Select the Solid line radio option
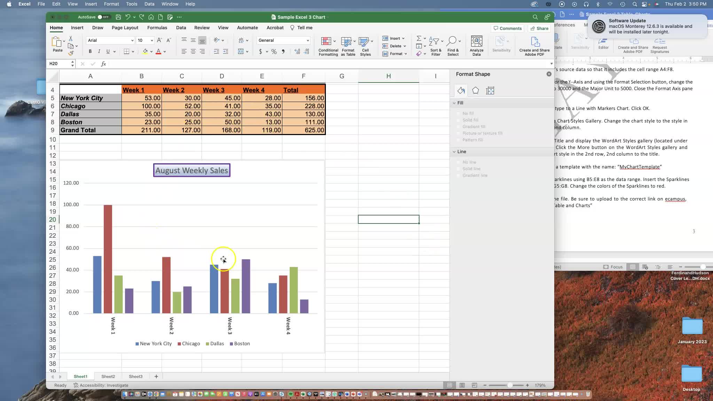This screenshot has width=713, height=401. (459, 169)
